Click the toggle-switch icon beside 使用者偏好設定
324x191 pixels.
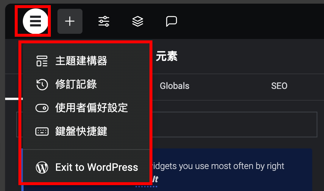click(x=42, y=108)
